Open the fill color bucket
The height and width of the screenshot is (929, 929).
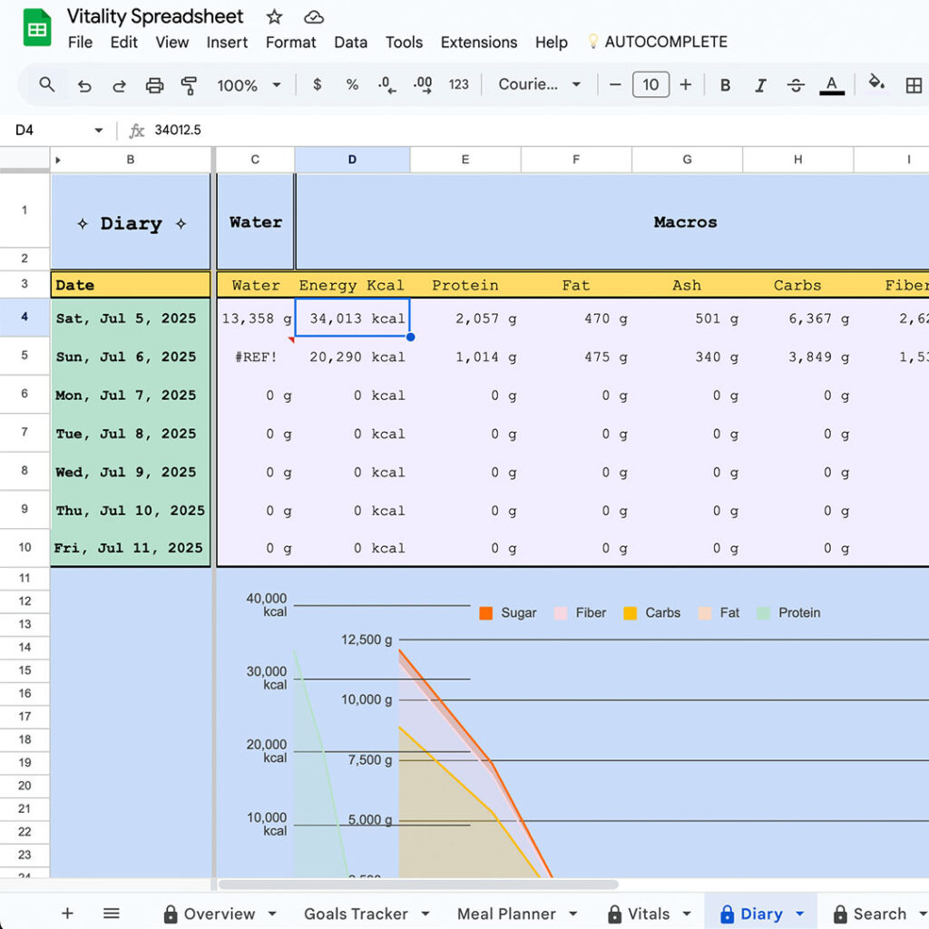pos(875,83)
